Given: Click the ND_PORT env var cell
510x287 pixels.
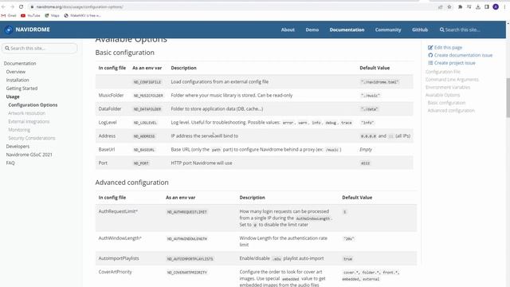Looking at the screenshot, I should pyautogui.click(x=141, y=163).
